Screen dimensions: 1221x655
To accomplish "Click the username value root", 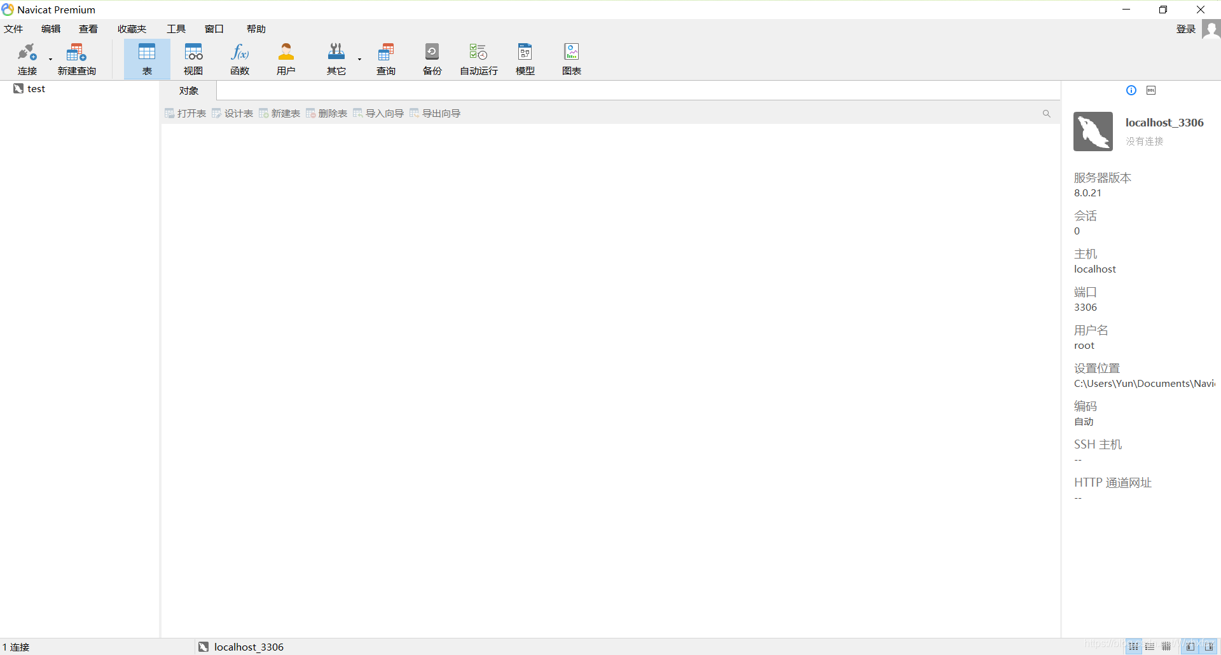I will (1084, 346).
